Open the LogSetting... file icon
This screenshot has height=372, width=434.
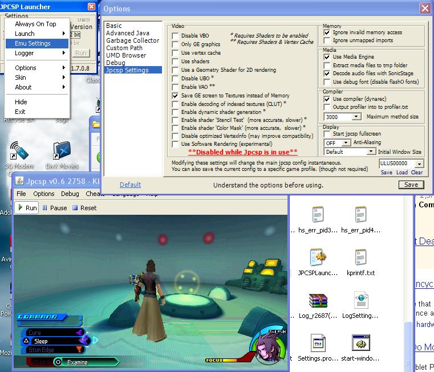(x=361, y=300)
